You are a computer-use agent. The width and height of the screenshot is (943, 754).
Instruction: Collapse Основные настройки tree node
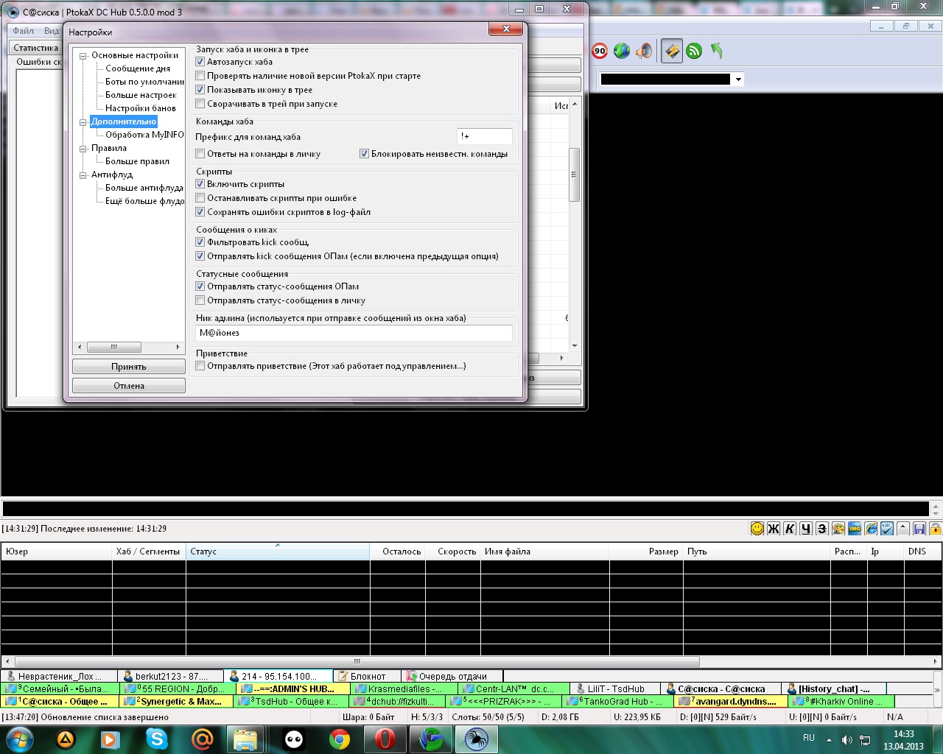[x=83, y=56]
